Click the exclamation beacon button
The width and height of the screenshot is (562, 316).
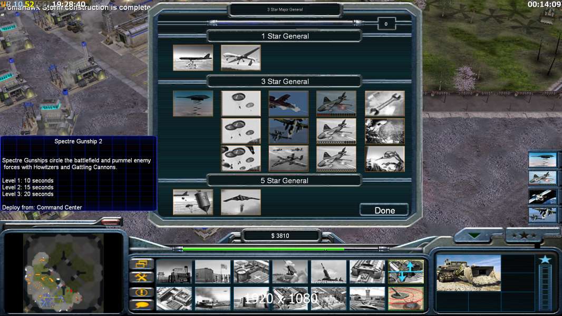(141, 292)
